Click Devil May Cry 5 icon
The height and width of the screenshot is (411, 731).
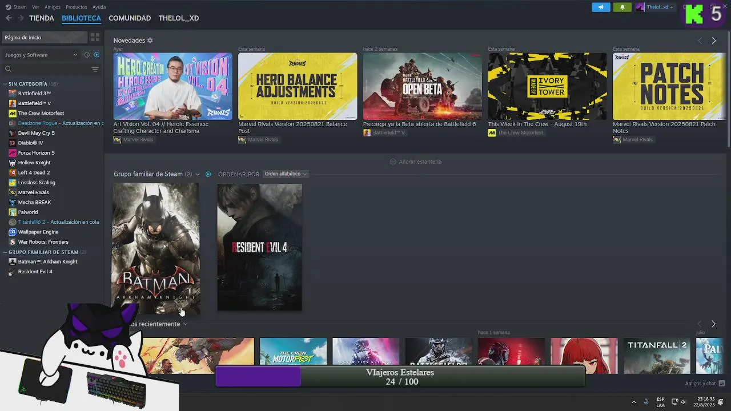click(x=13, y=133)
